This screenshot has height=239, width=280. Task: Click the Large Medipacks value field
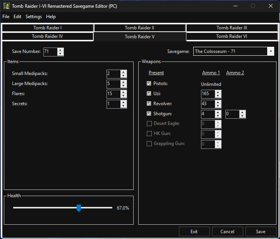[x=113, y=84]
